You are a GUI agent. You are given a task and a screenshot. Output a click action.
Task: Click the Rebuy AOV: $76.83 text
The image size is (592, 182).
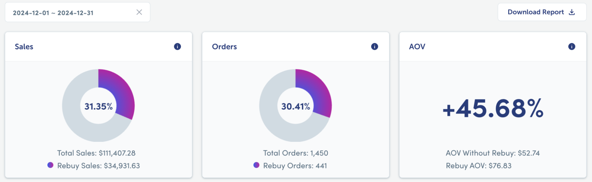[x=479, y=166]
